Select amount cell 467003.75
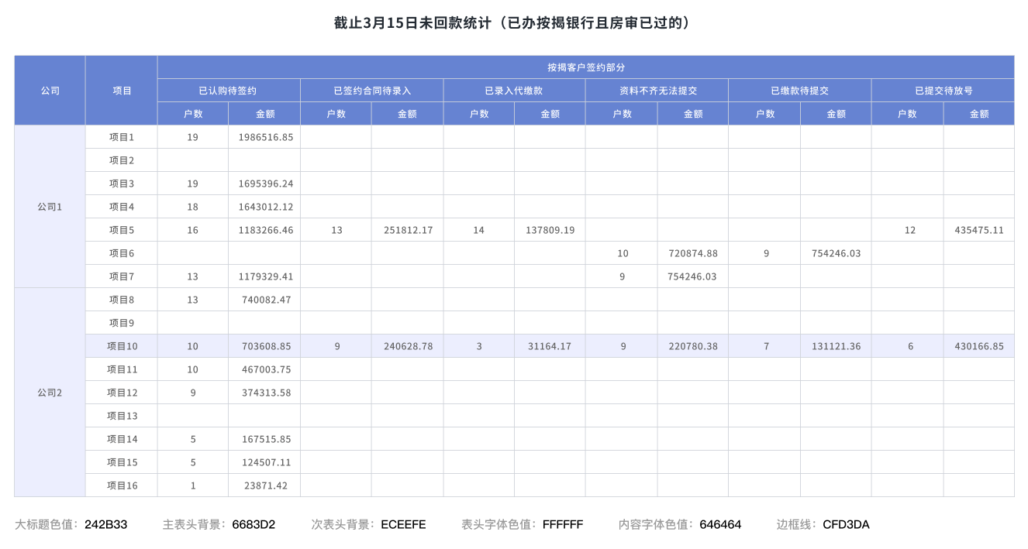This screenshot has height=549, width=1028. pos(264,369)
